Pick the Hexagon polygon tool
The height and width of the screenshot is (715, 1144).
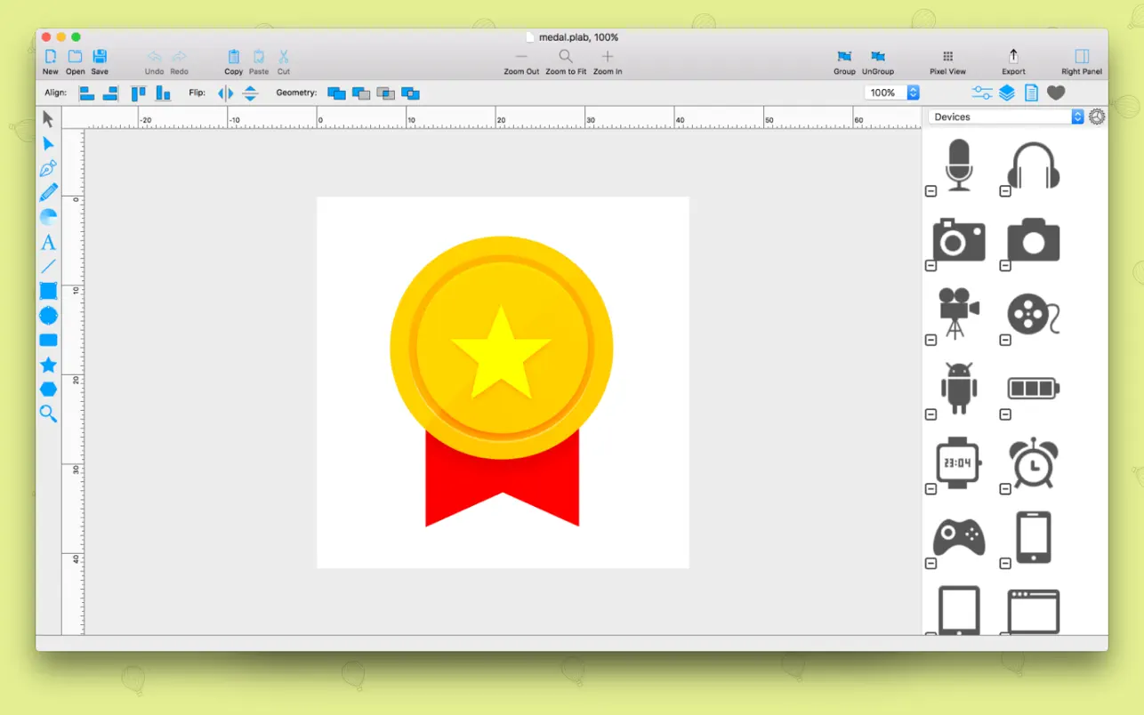pos(48,389)
